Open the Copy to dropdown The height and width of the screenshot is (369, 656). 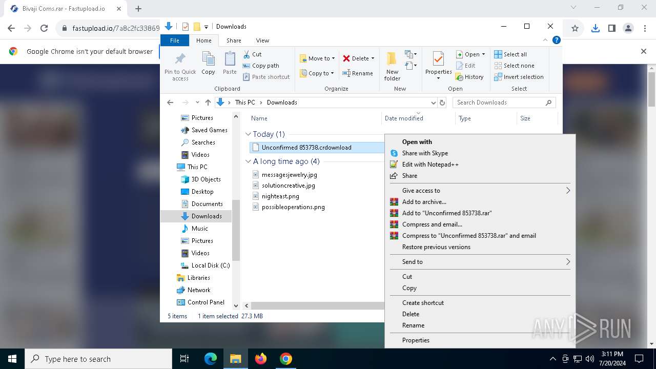(317, 73)
